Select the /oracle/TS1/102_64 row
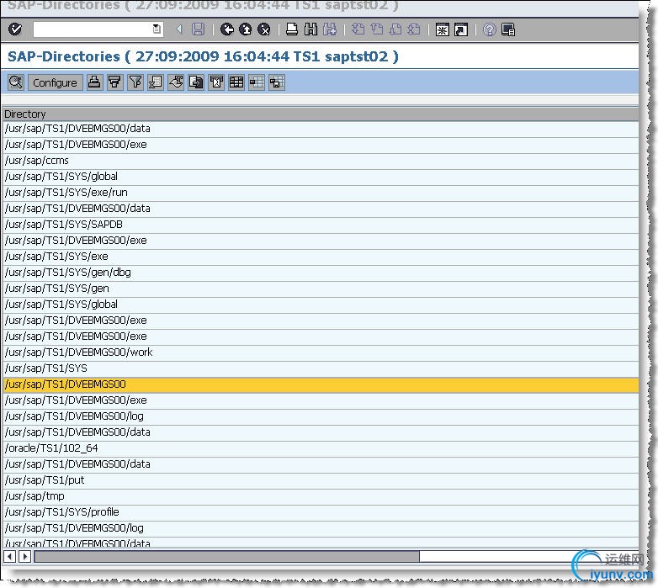 [321, 448]
